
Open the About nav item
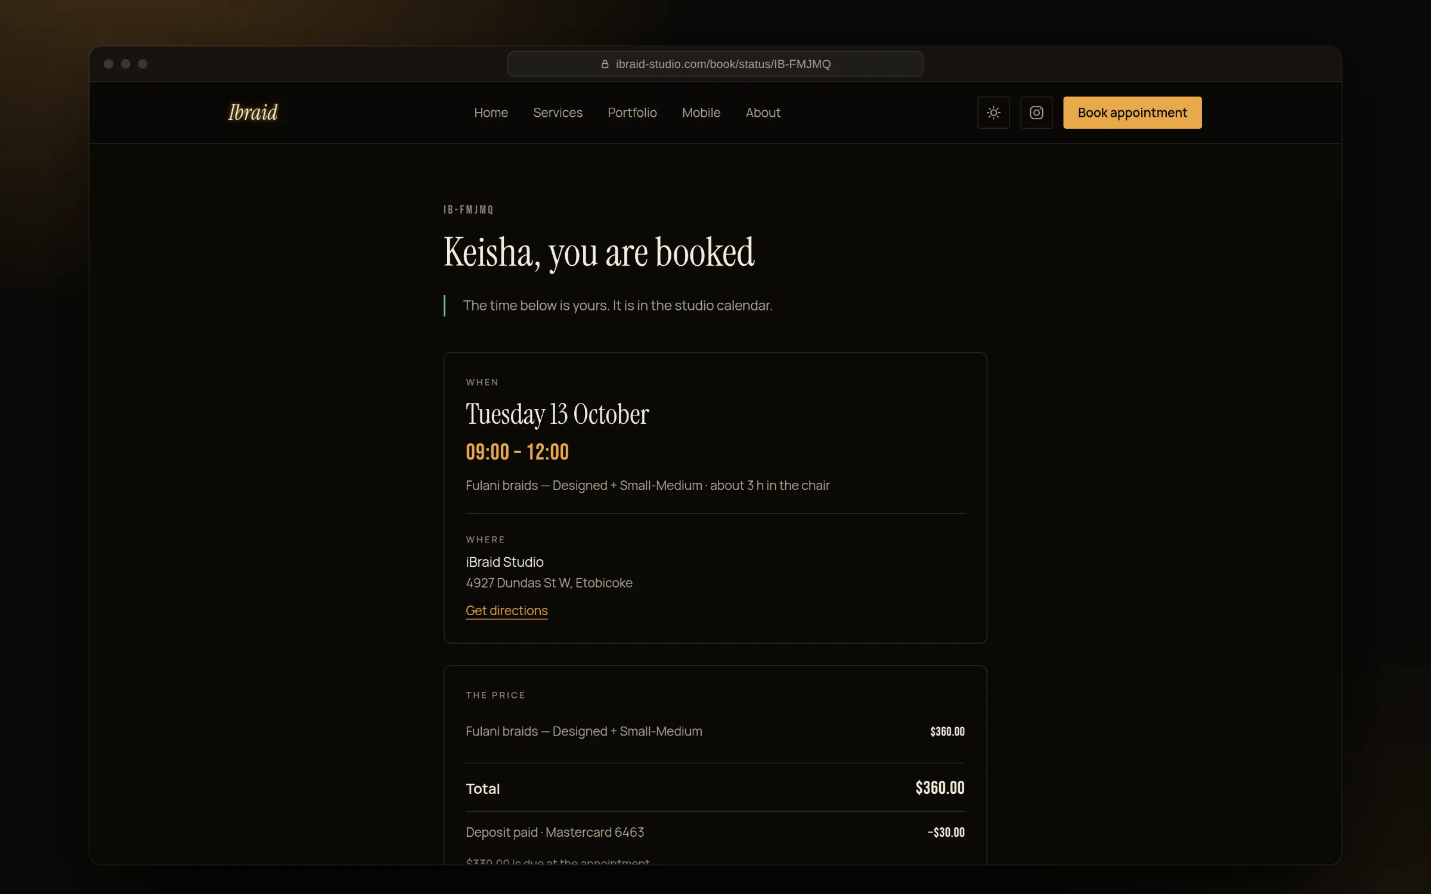(763, 113)
